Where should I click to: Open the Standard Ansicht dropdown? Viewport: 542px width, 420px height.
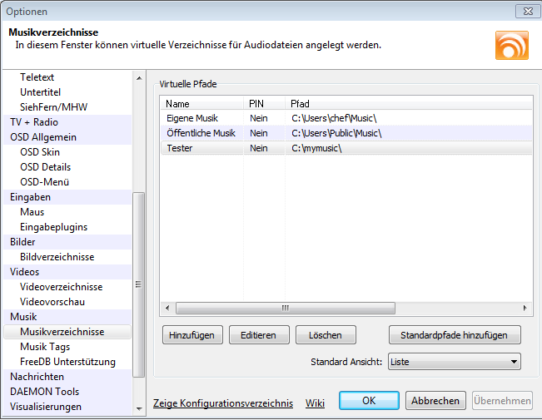coord(454,362)
